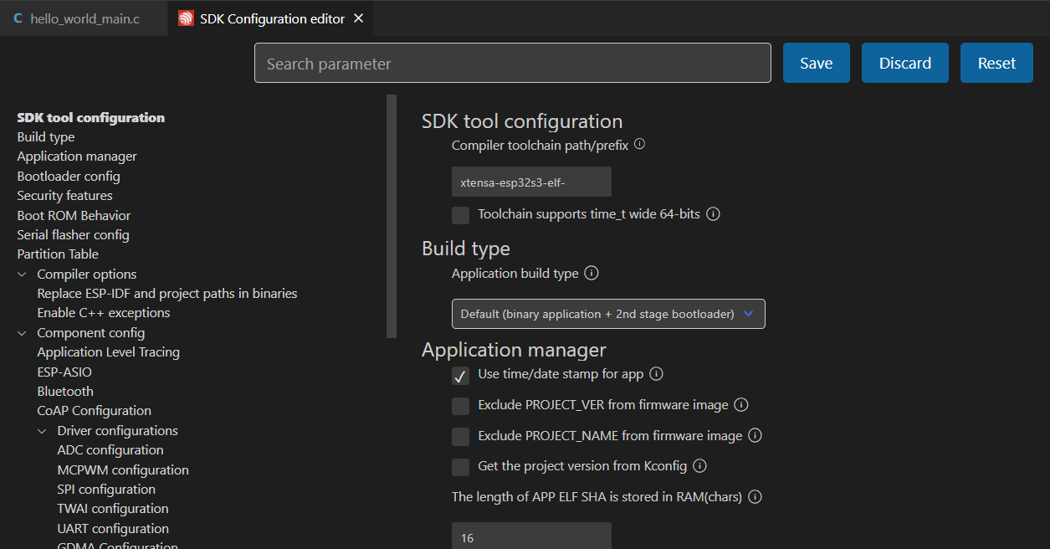The image size is (1050, 549).
Task: Click info icon for project version from Kconfig
Action: point(700,466)
